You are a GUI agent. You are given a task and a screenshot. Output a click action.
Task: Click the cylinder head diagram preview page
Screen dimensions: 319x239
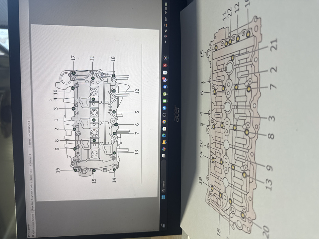point(95,113)
